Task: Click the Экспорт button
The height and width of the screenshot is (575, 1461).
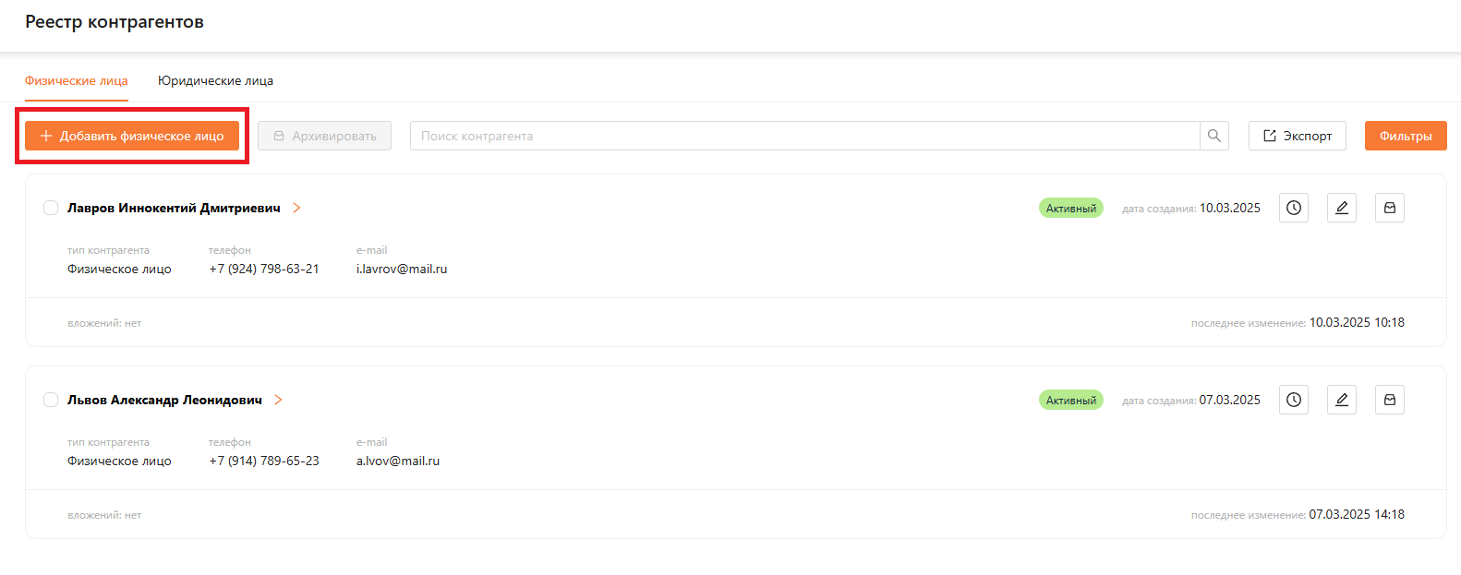Action: pos(1297,136)
